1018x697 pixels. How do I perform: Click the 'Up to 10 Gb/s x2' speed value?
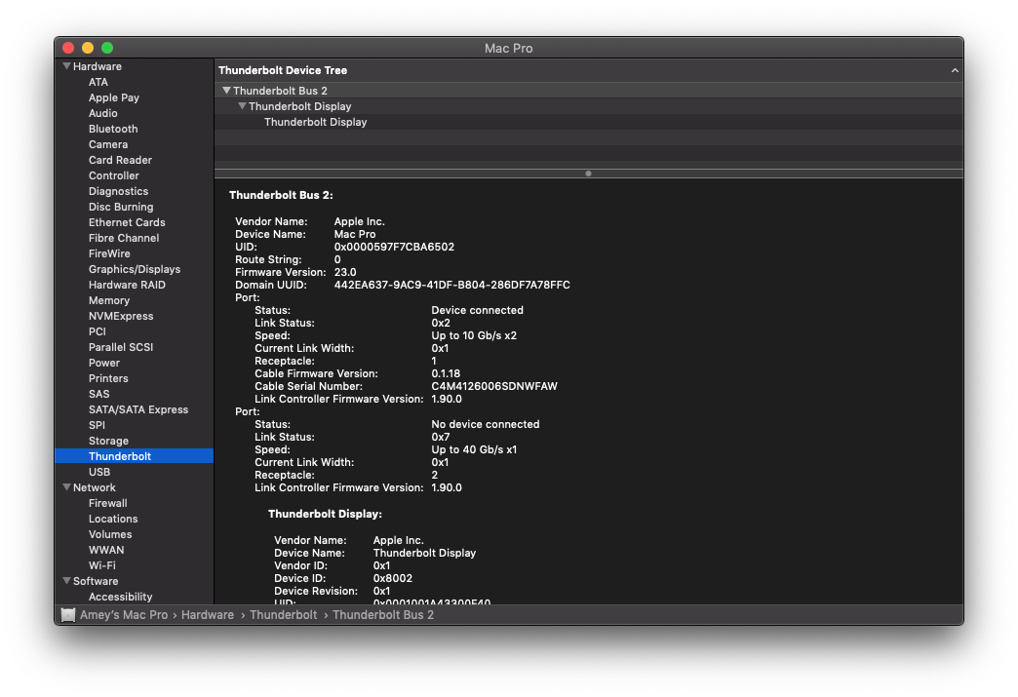click(x=474, y=335)
